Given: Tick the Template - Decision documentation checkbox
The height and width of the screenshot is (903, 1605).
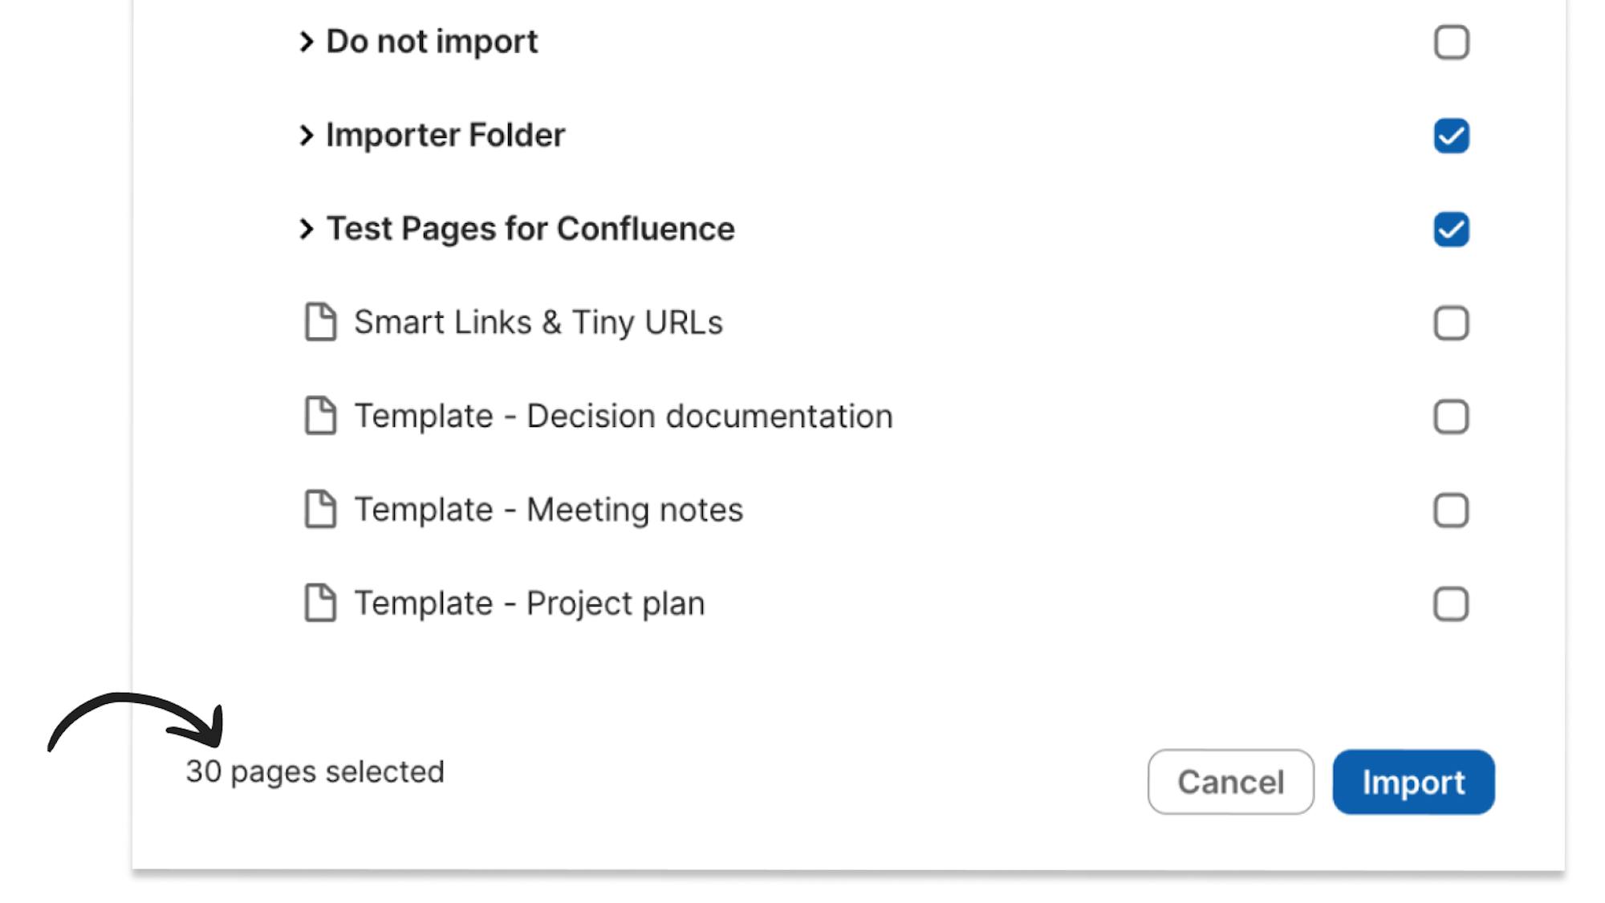Looking at the screenshot, I should coord(1451,417).
